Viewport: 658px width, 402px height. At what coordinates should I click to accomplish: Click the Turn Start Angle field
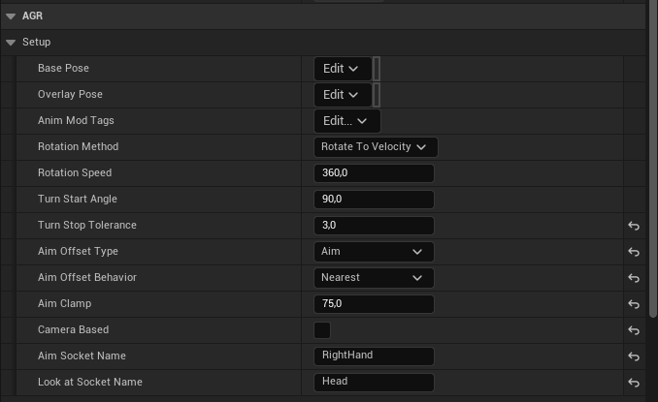click(x=374, y=200)
